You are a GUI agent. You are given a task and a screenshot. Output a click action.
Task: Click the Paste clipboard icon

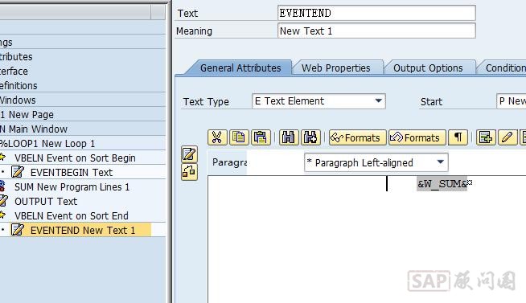[x=261, y=137]
